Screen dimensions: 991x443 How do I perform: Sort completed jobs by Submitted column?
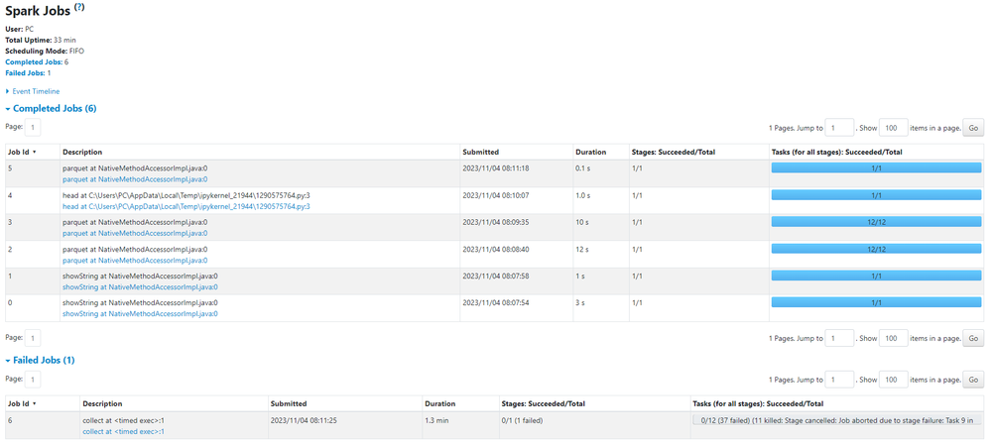point(480,152)
